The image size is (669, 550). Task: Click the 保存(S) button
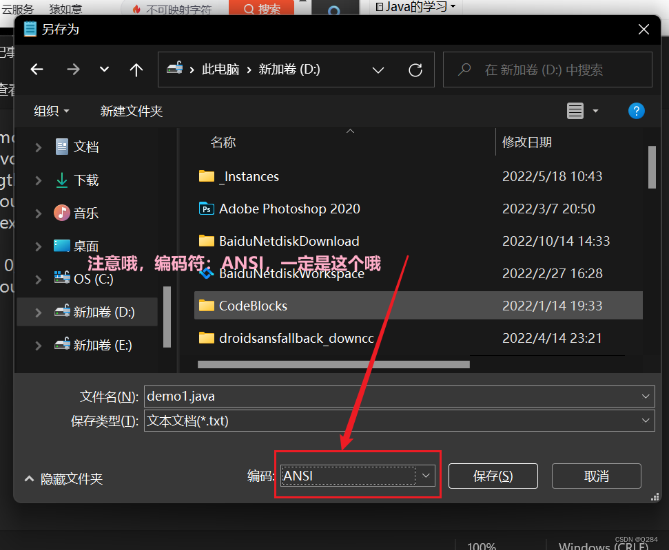tap(493, 475)
